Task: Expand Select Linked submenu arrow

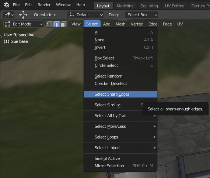Action: click(155, 148)
